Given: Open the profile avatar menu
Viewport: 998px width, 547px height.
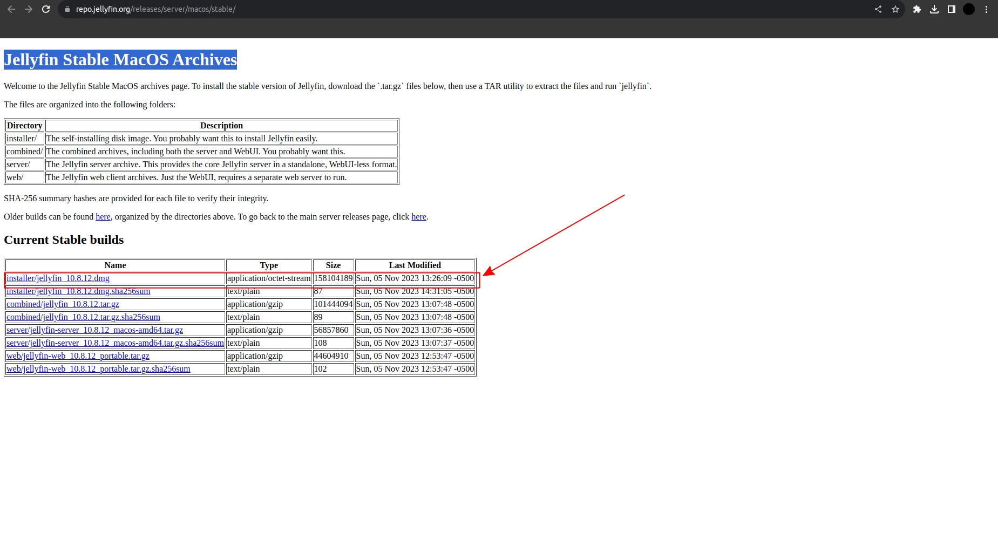Looking at the screenshot, I should pyautogui.click(x=969, y=9).
